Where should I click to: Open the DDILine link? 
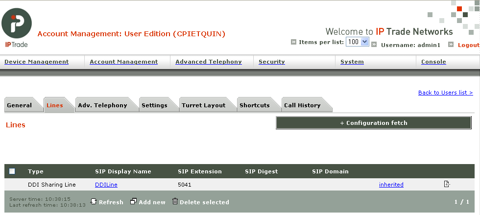click(x=106, y=185)
